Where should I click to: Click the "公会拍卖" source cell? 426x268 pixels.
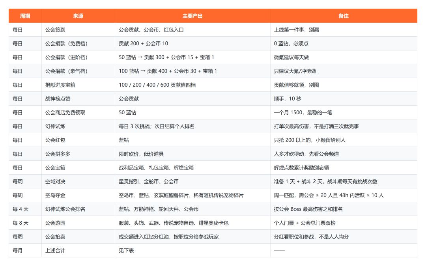pos(78,237)
